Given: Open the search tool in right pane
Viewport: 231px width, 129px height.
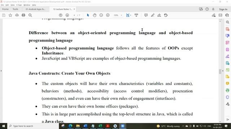Looking at the screenshot, I should tap(227, 22).
